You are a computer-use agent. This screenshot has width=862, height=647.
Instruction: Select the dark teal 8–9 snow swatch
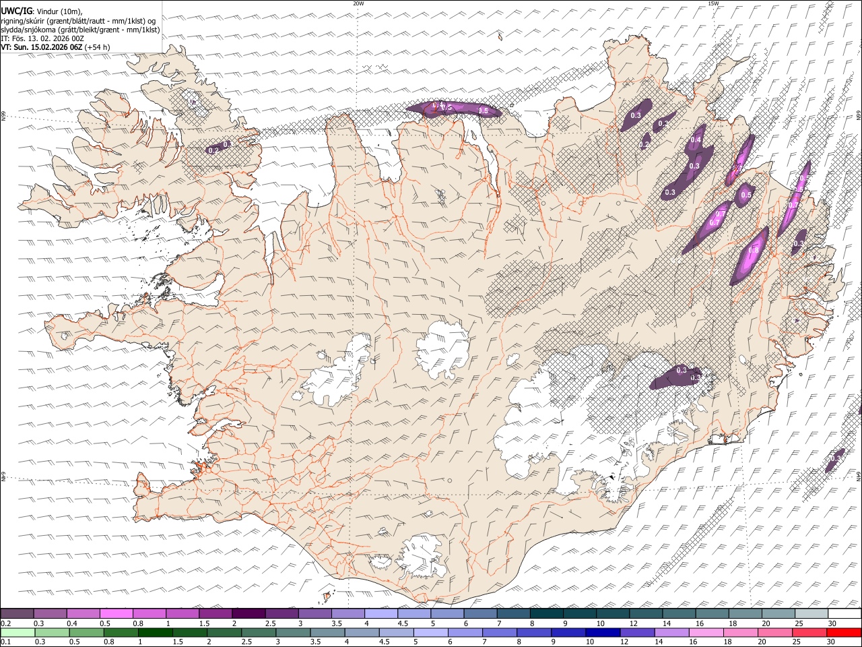[x=547, y=613]
